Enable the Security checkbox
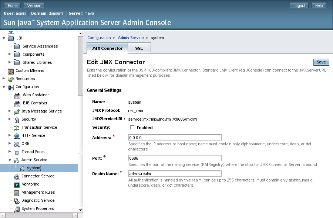Viewport: 333px width, 218px height. point(132,128)
